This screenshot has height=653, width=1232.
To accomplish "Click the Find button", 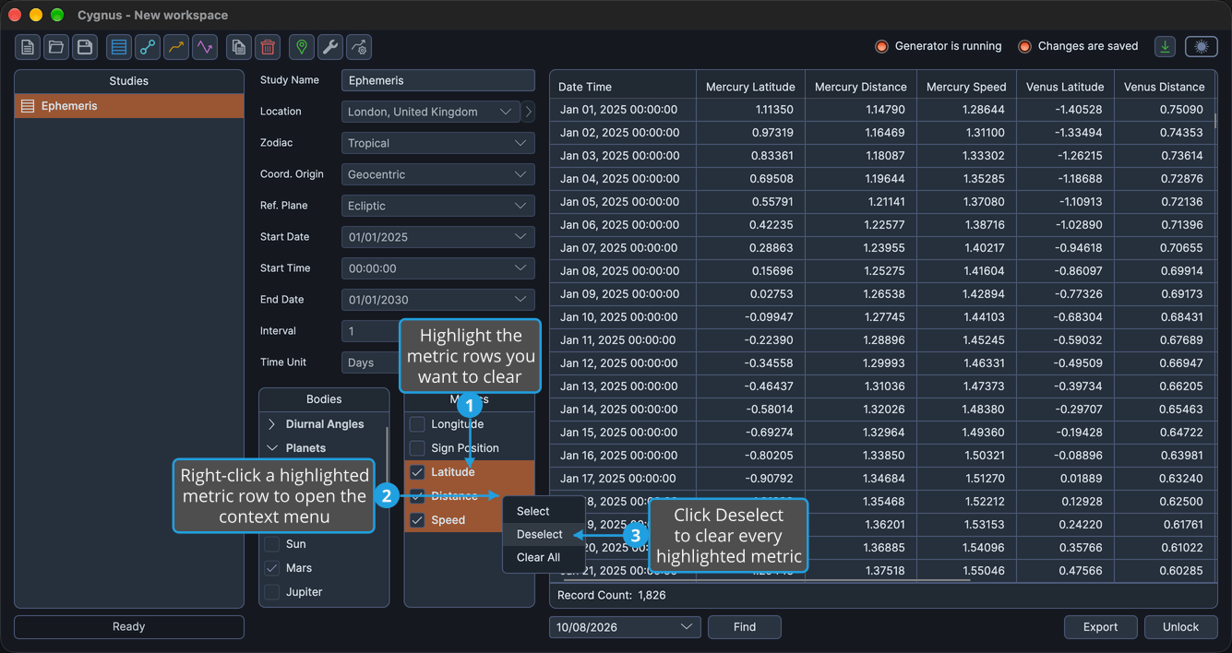I will coord(745,627).
